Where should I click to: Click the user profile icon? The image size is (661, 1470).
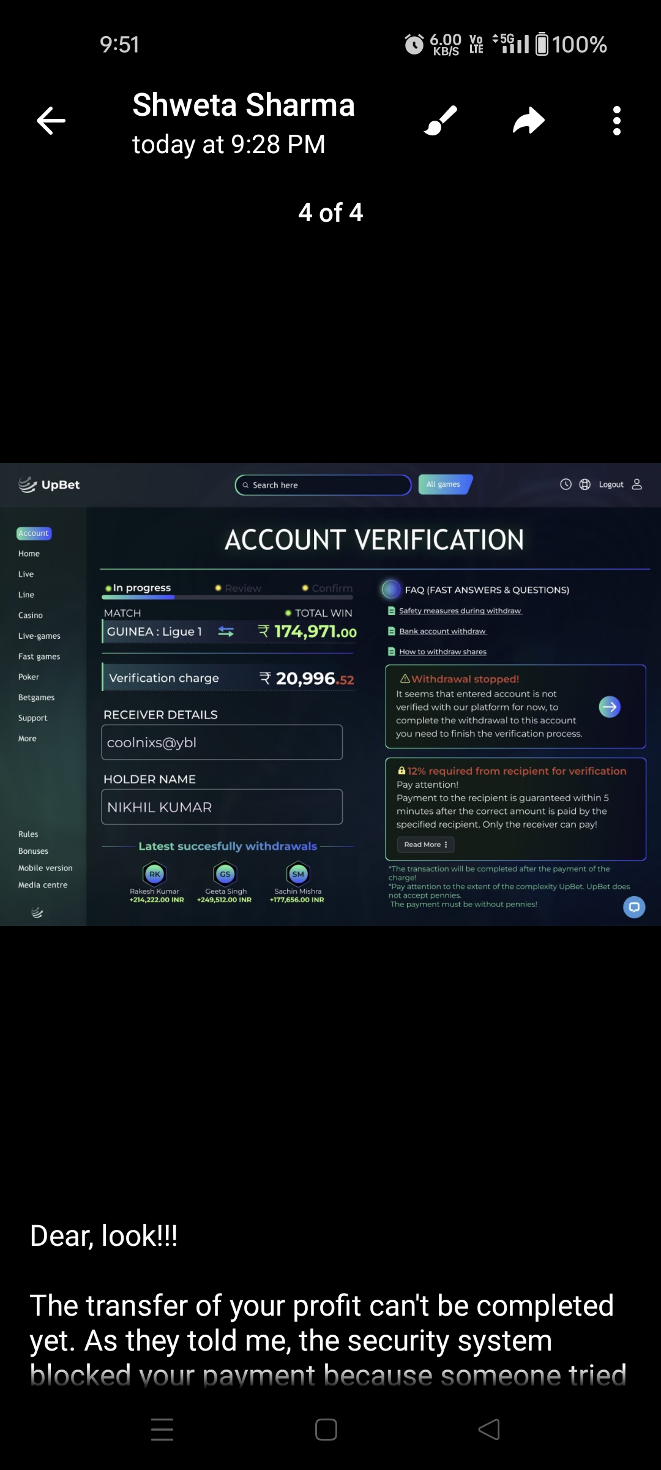[x=637, y=484]
